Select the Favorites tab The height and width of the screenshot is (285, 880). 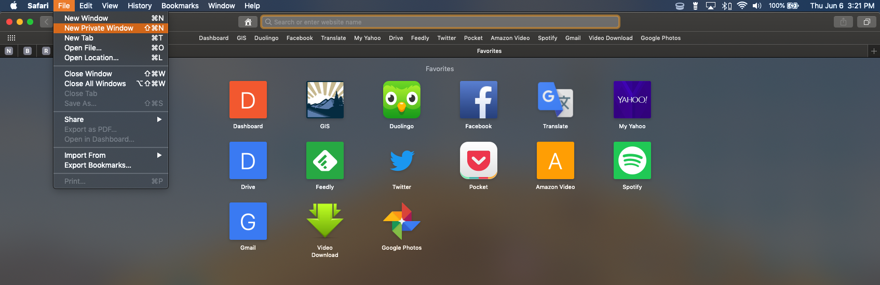tap(489, 51)
